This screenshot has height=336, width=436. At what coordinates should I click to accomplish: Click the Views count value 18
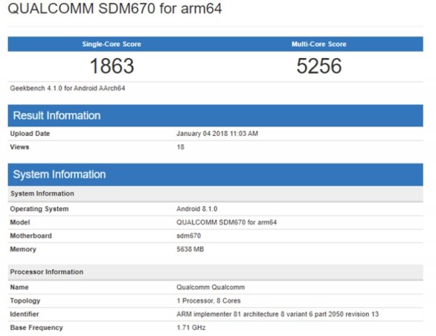coord(180,147)
